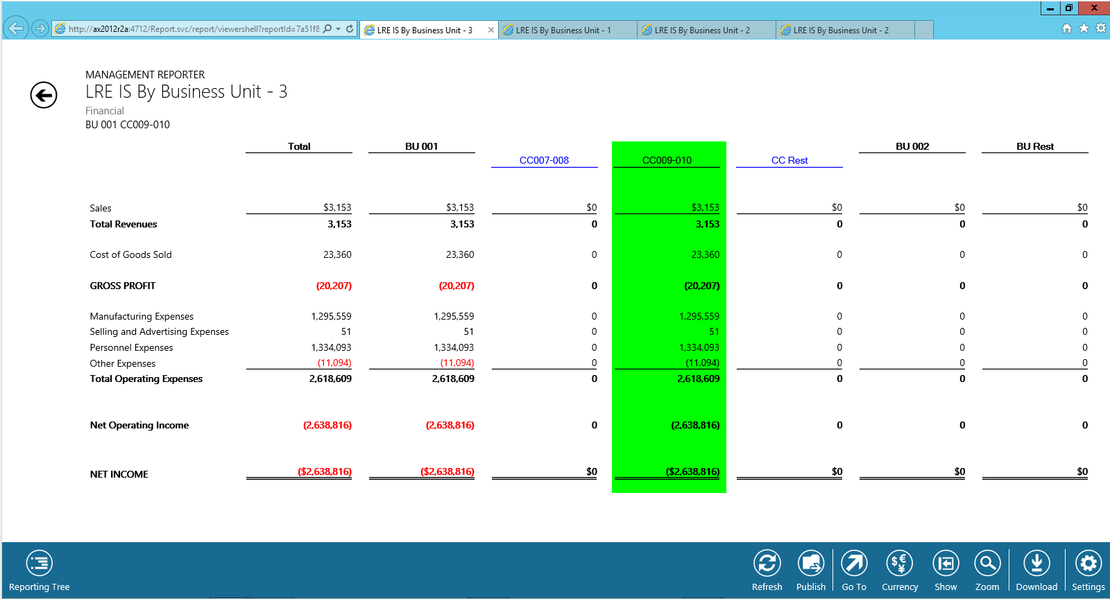1110x599 pixels.
Task: Change the report Currency
Action: point(899,564)
